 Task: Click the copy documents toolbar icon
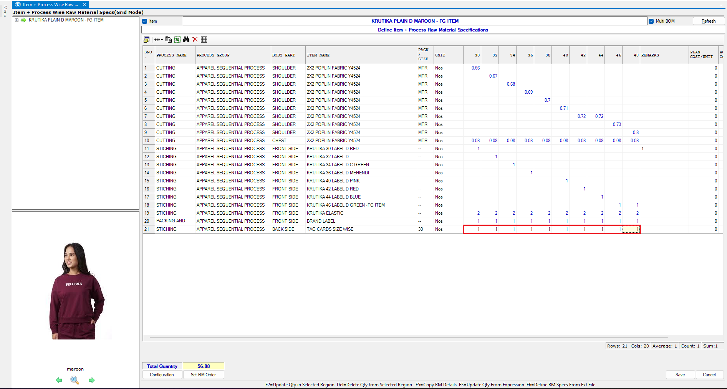point(168,40)
